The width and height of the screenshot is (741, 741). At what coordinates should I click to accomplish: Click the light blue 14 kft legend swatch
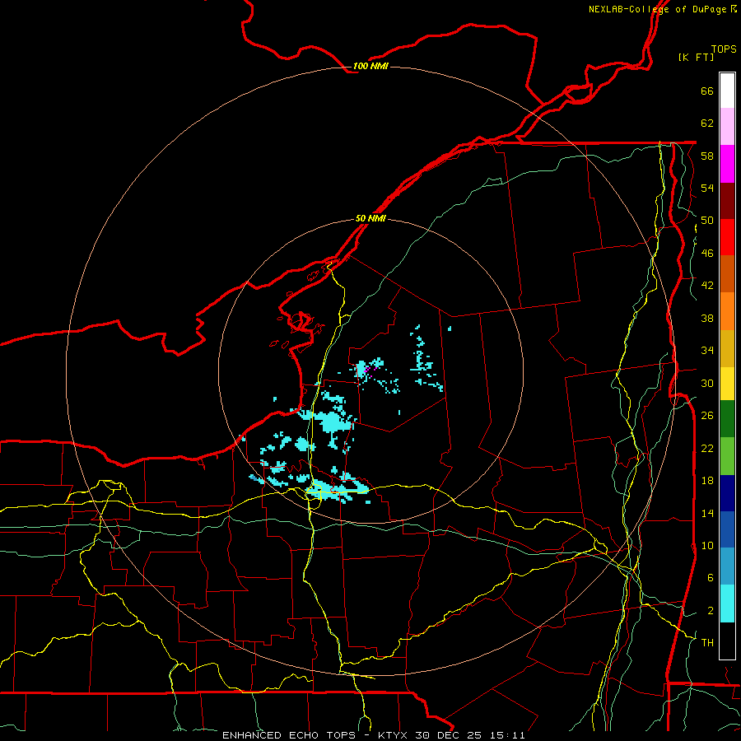click(727, 566)
